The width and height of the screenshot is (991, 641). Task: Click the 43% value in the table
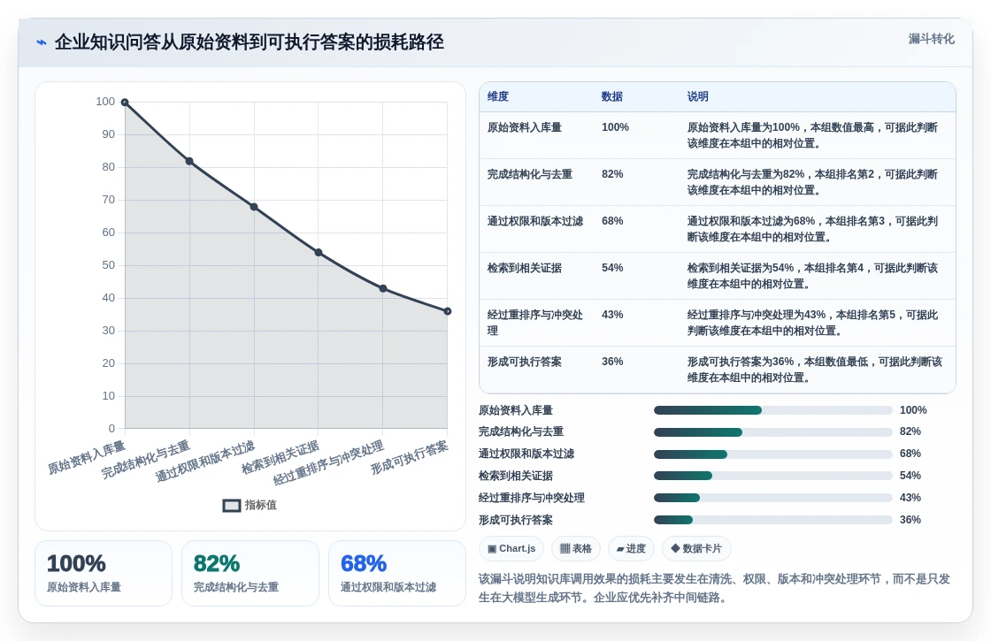pos(612,315)
